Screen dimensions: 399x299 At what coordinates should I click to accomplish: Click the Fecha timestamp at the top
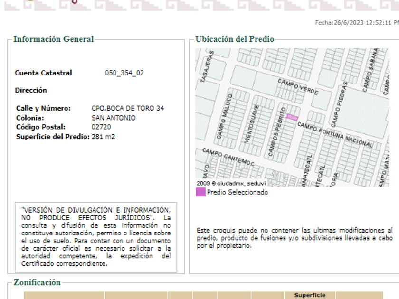pos(357,23)
